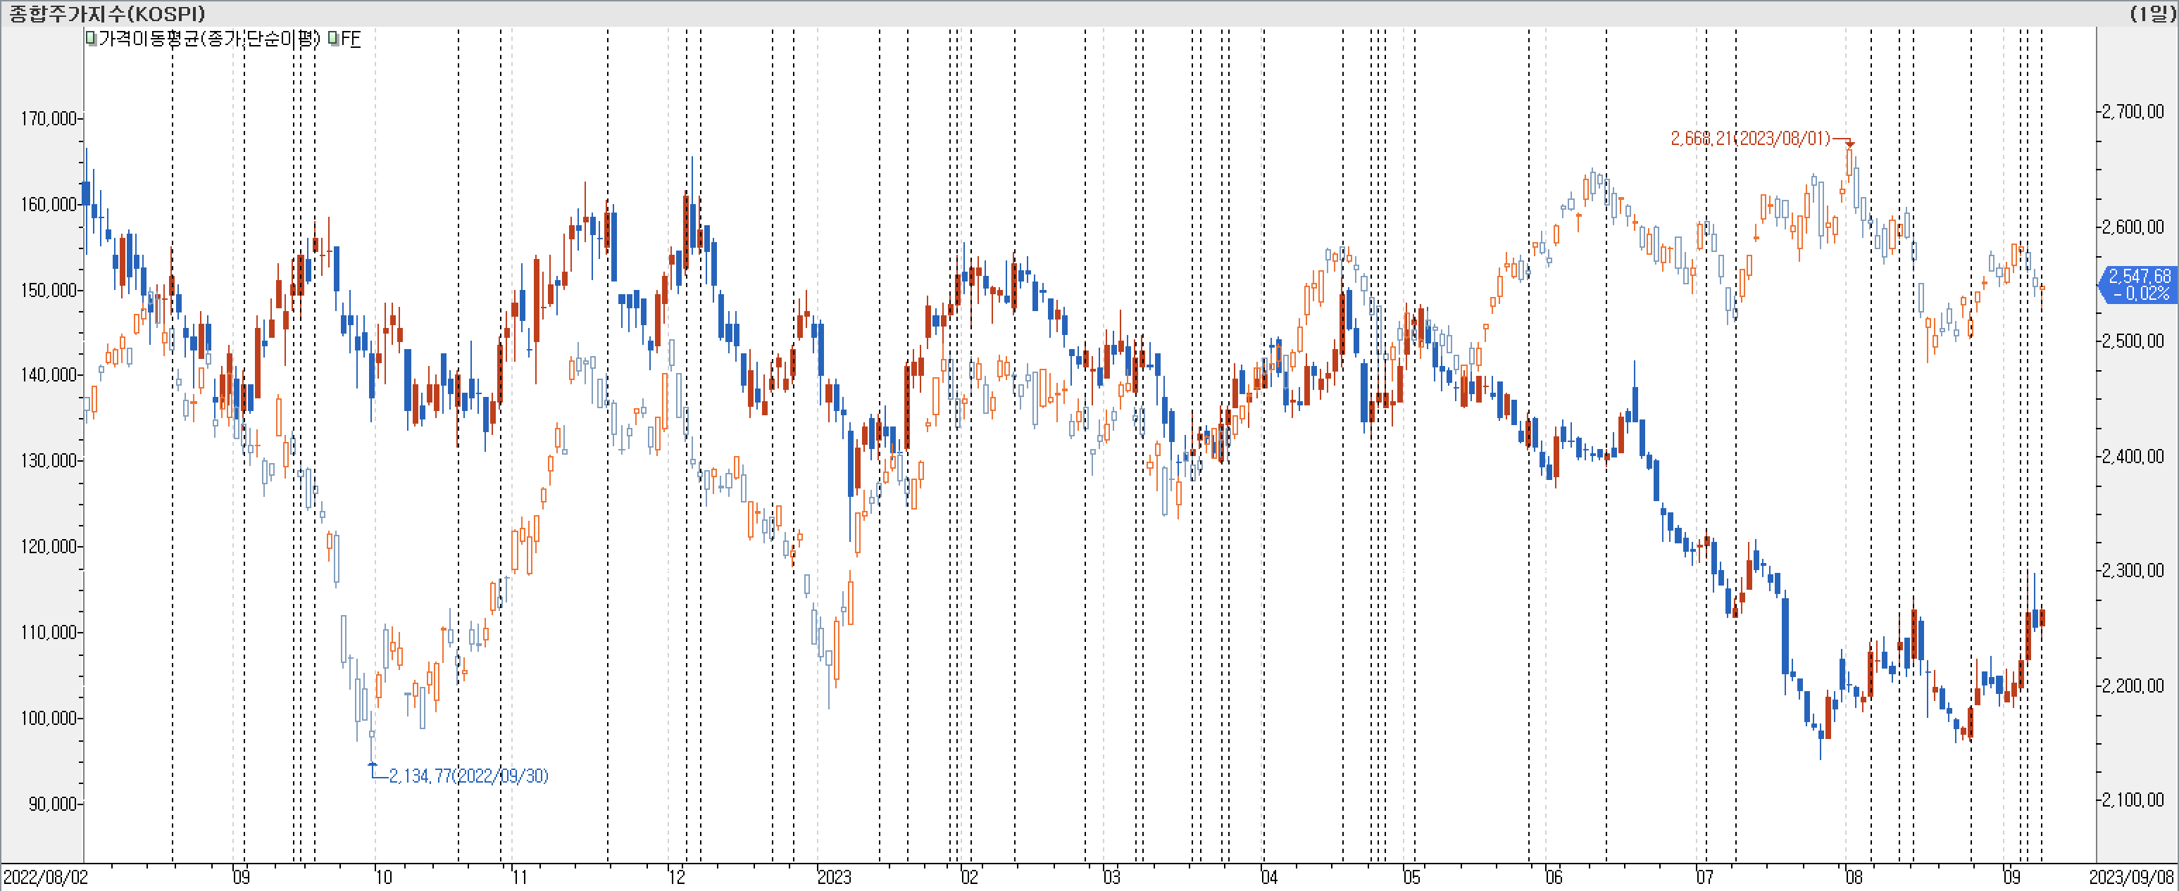Click the 2,100.00 label on right axis
Image resolution: width=2179 pixels, height=891 pixels.
[2133, 799]
